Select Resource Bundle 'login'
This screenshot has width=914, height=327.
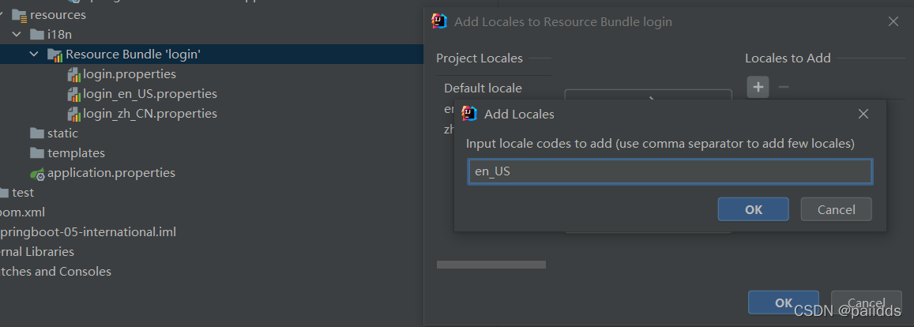click(x=133, y=54)
